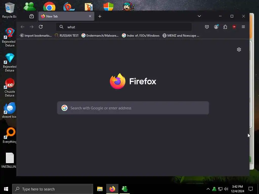Click the Firefox logo on new tab page
The height and width of the screenshot is (194, 259).
[x=133, y=81]
